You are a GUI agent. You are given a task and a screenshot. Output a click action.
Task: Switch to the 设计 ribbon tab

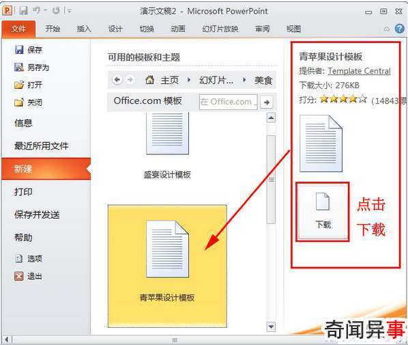[115, 29]
